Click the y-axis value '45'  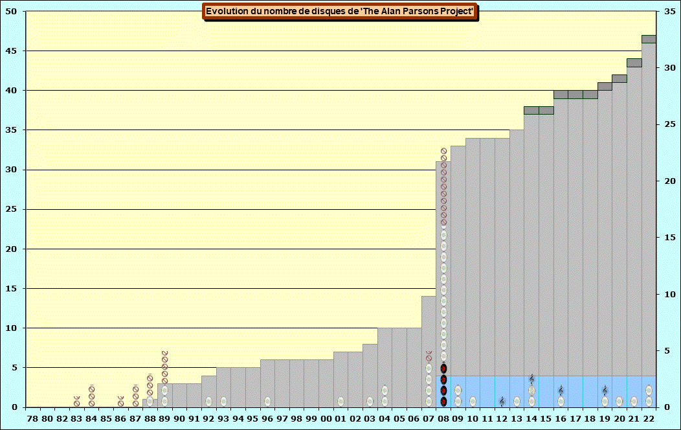11,51
